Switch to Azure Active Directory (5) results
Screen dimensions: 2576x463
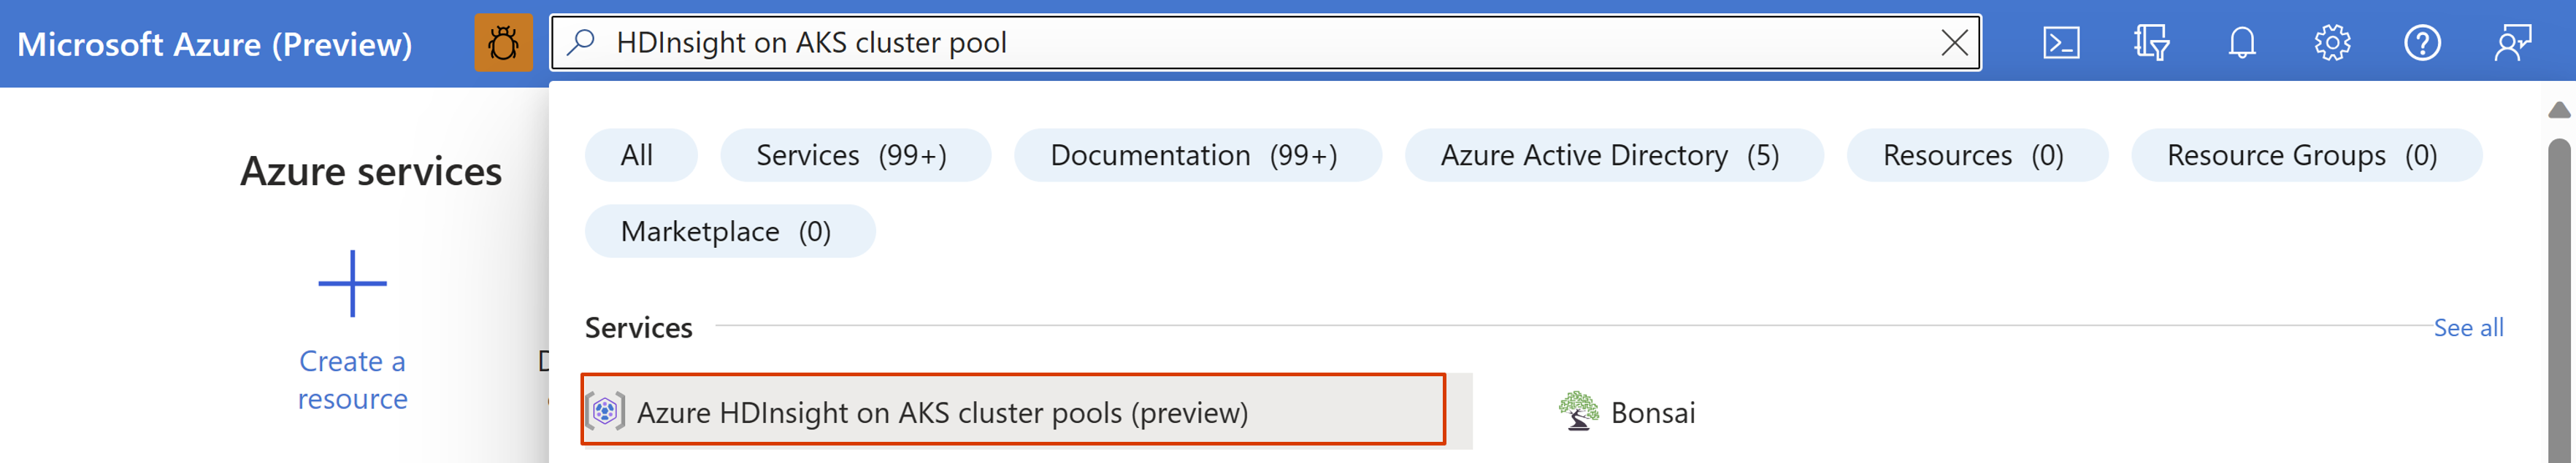(x=1611, y=155)
